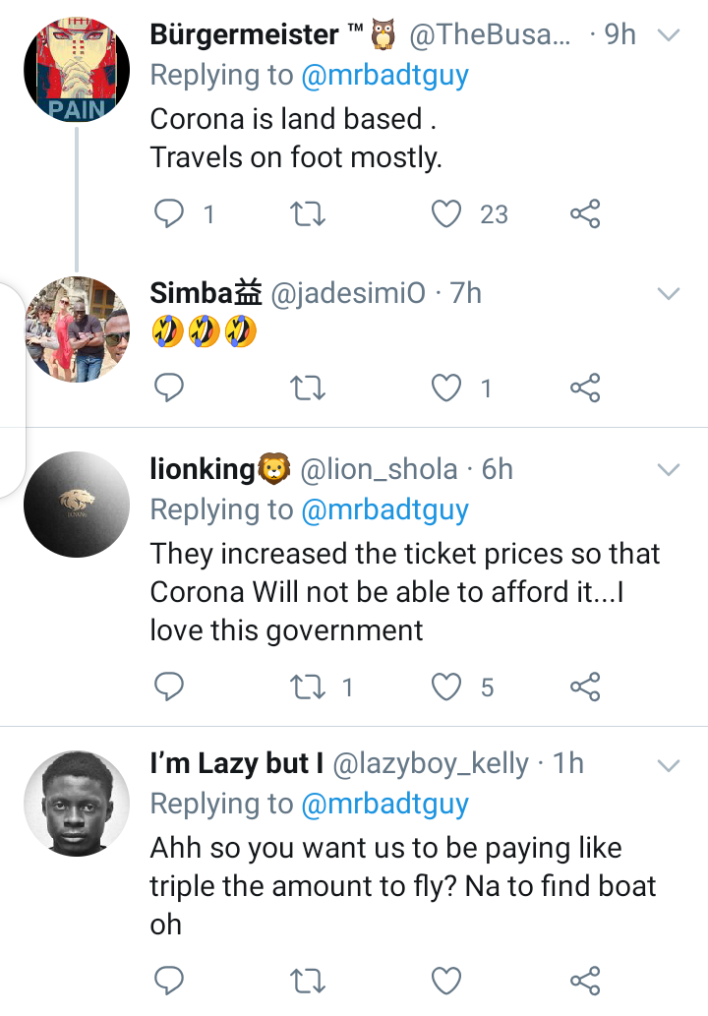This screenshot has height=1016, width=708.
Task: Like lionking's tweet about government
Action: click(x=447, y=687)
